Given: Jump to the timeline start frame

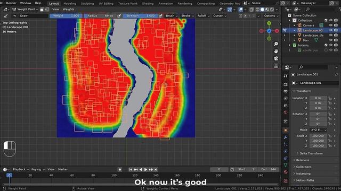Looking at the screenshot, I should tap(131, 170).
